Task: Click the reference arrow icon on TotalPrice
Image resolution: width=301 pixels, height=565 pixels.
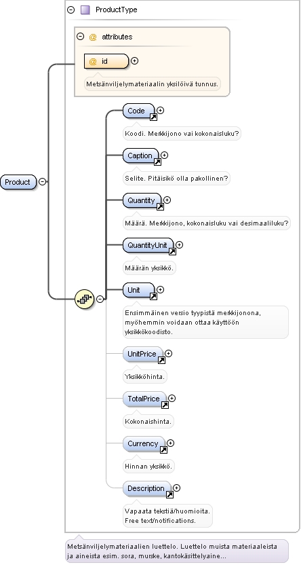Action: (x=165, y=405)
